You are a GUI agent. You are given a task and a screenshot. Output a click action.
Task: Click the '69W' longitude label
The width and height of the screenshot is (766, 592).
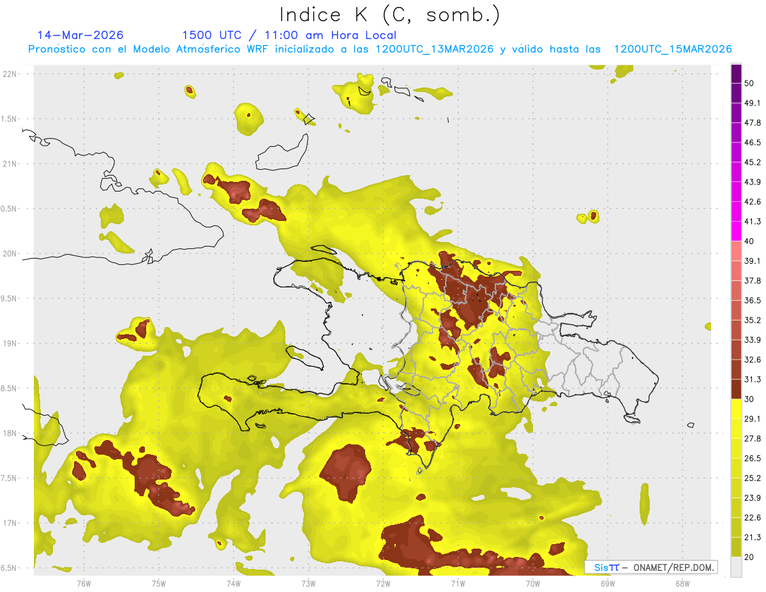point(608,583)
